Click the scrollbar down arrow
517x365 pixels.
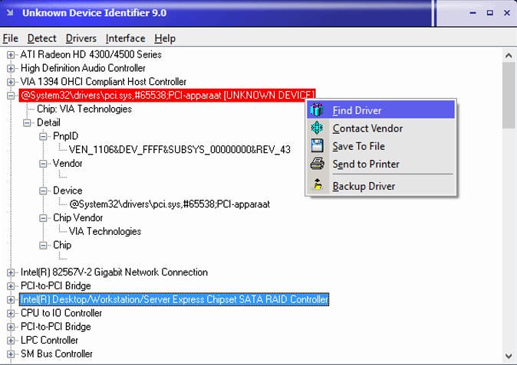pos(509,356)
